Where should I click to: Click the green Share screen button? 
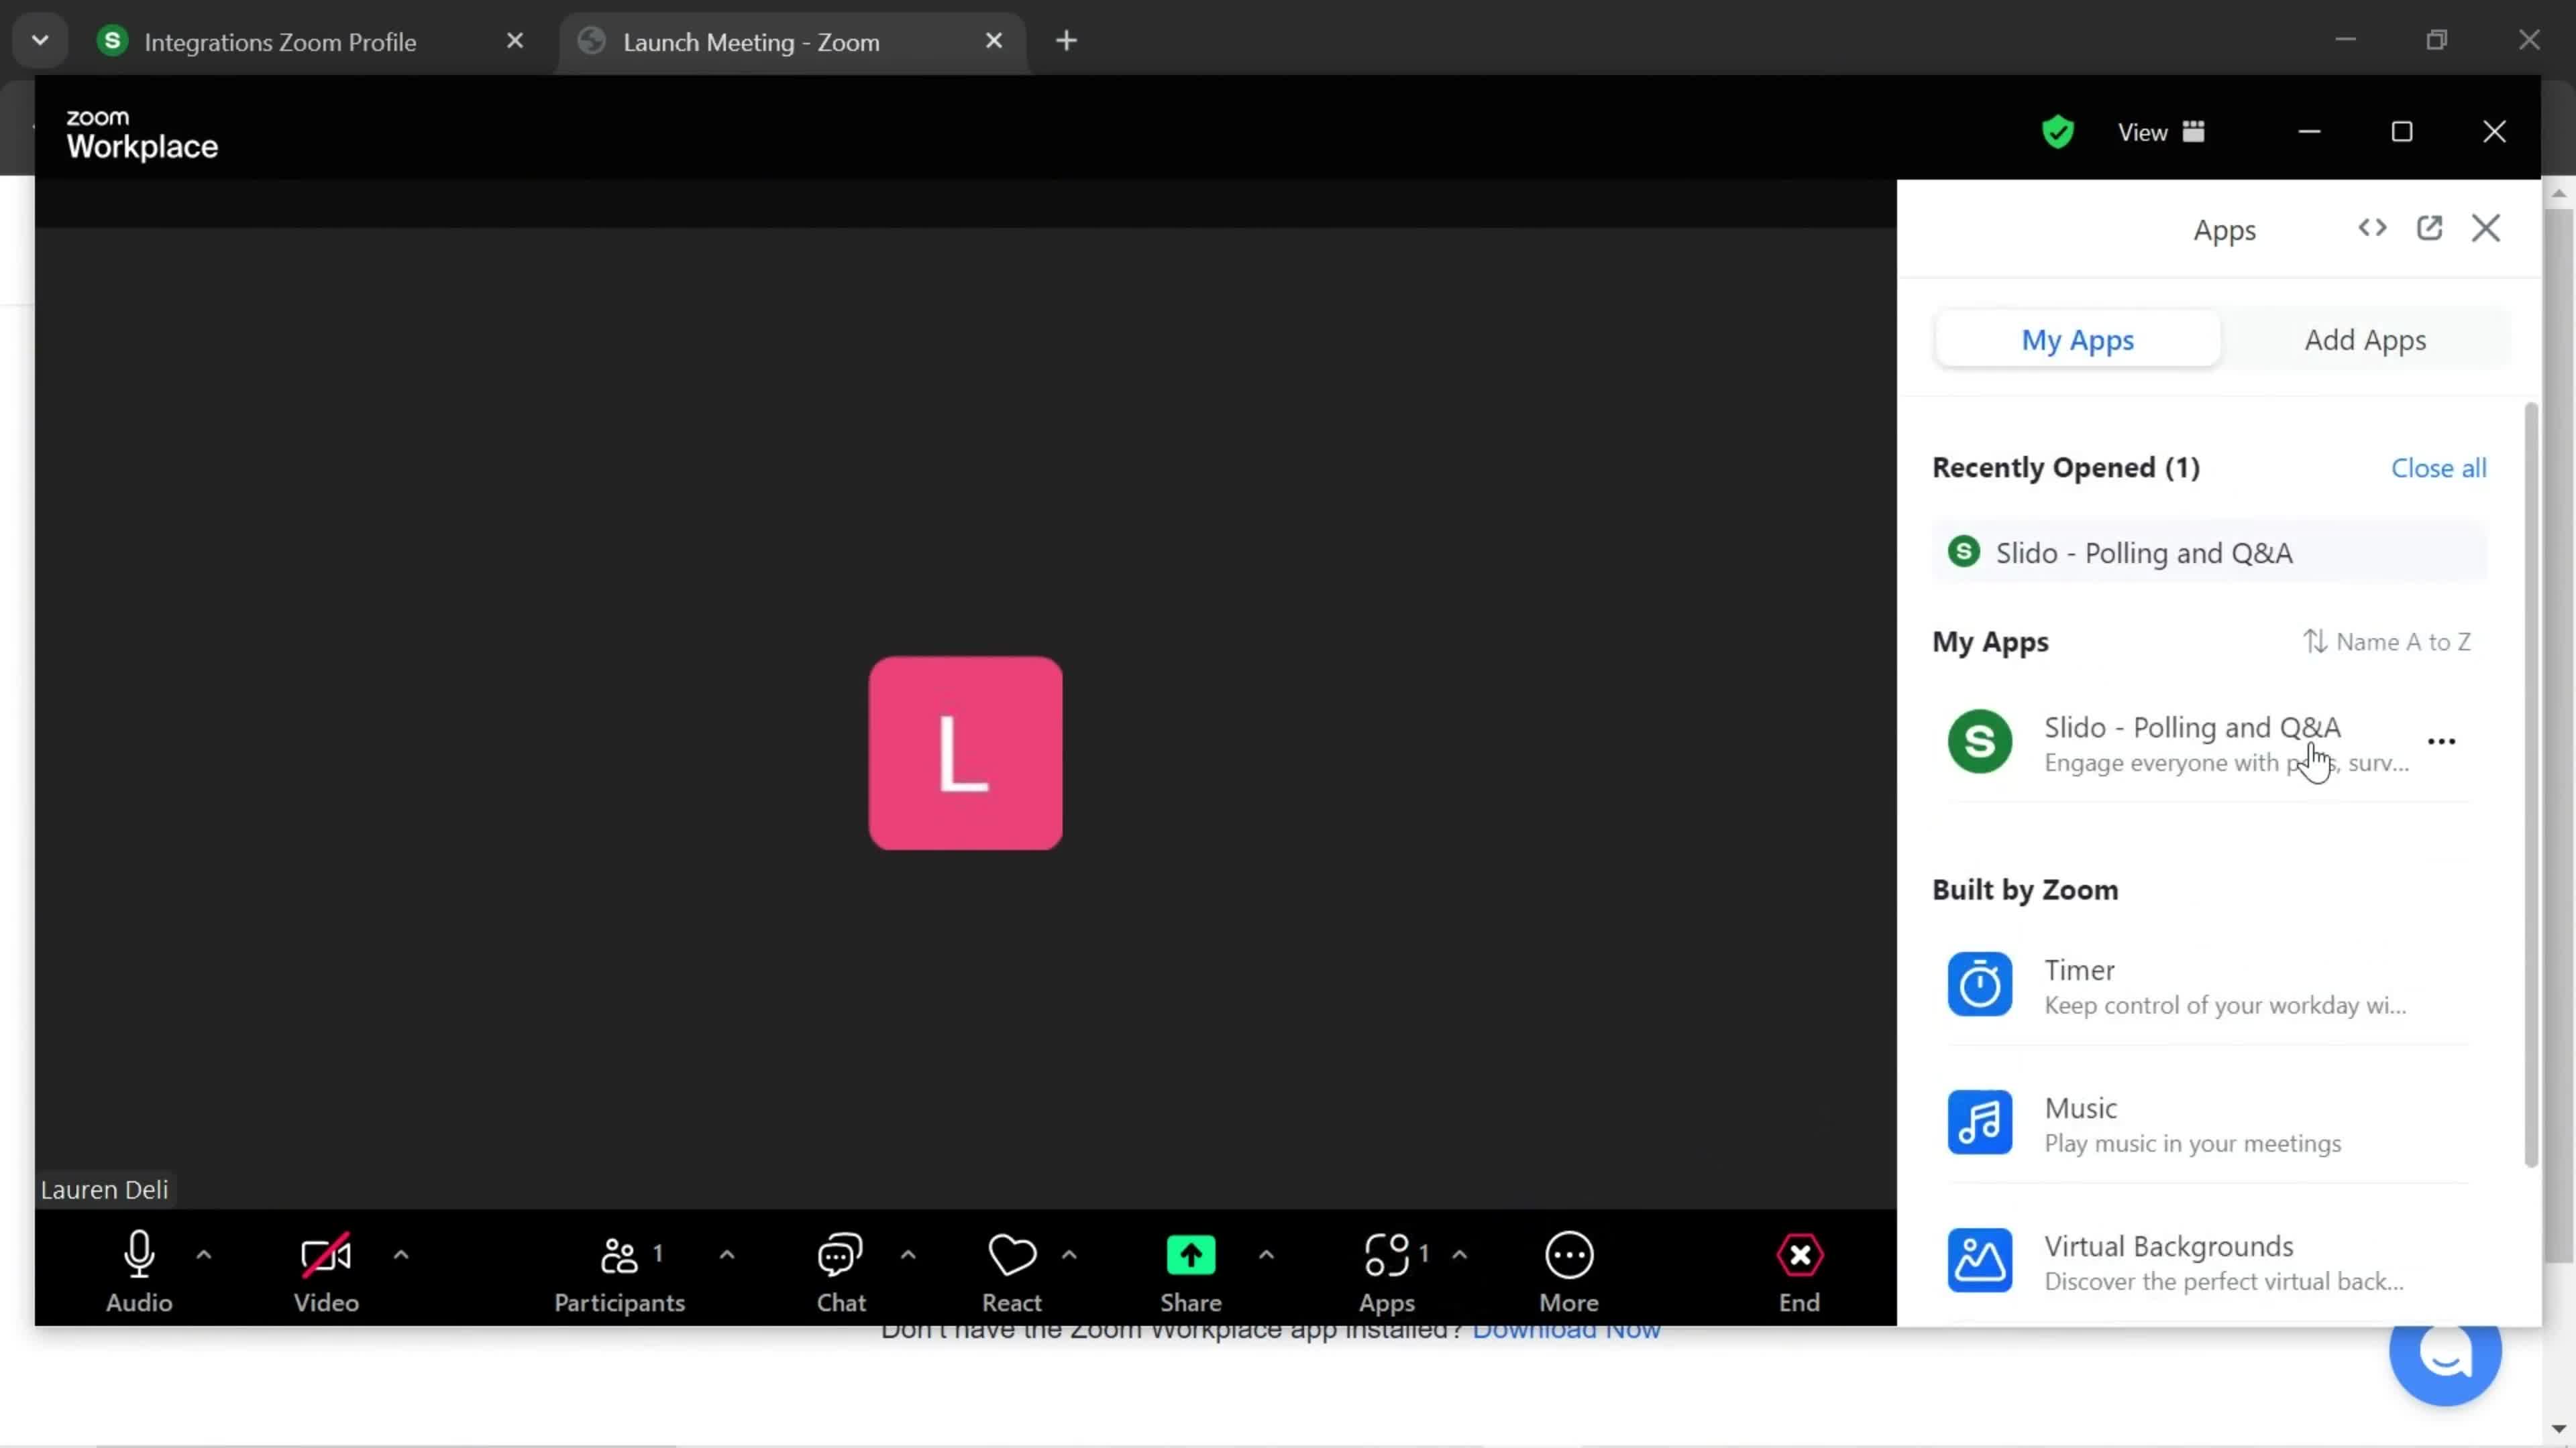coord(1191,1255)
